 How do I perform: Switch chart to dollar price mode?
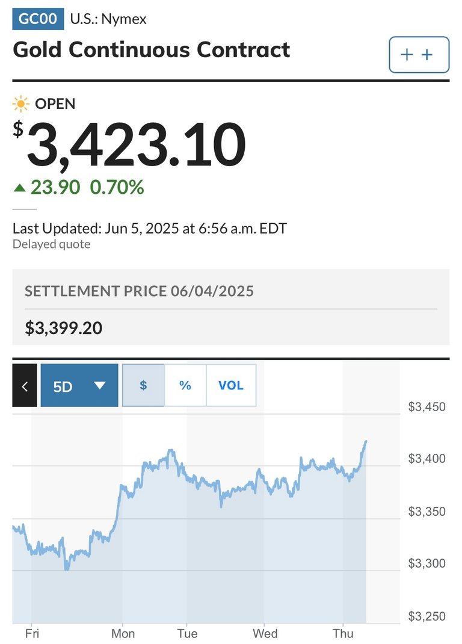tap(143, 385)
